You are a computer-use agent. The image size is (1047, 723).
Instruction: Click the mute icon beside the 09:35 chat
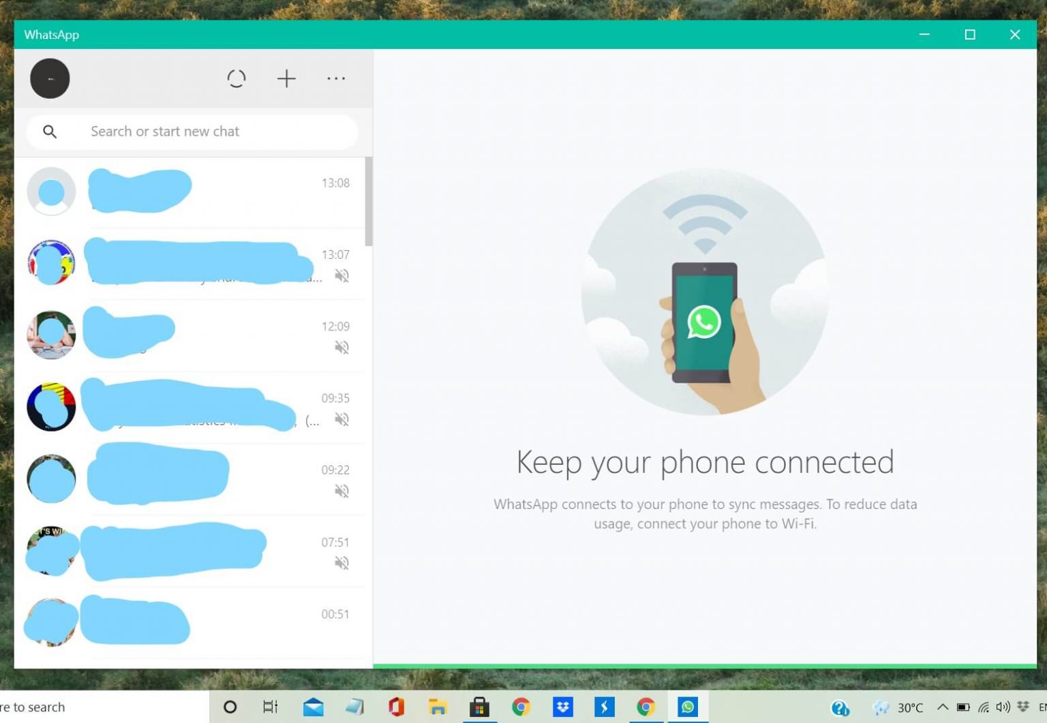coord(342,419)
